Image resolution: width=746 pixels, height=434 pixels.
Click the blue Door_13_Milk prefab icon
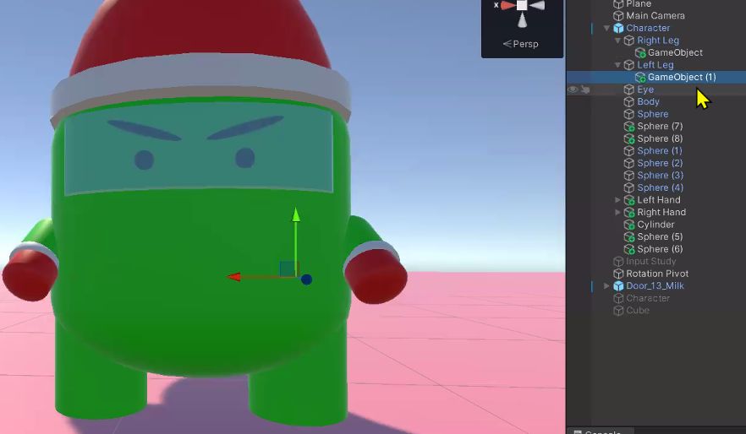(x=618, y=286)
